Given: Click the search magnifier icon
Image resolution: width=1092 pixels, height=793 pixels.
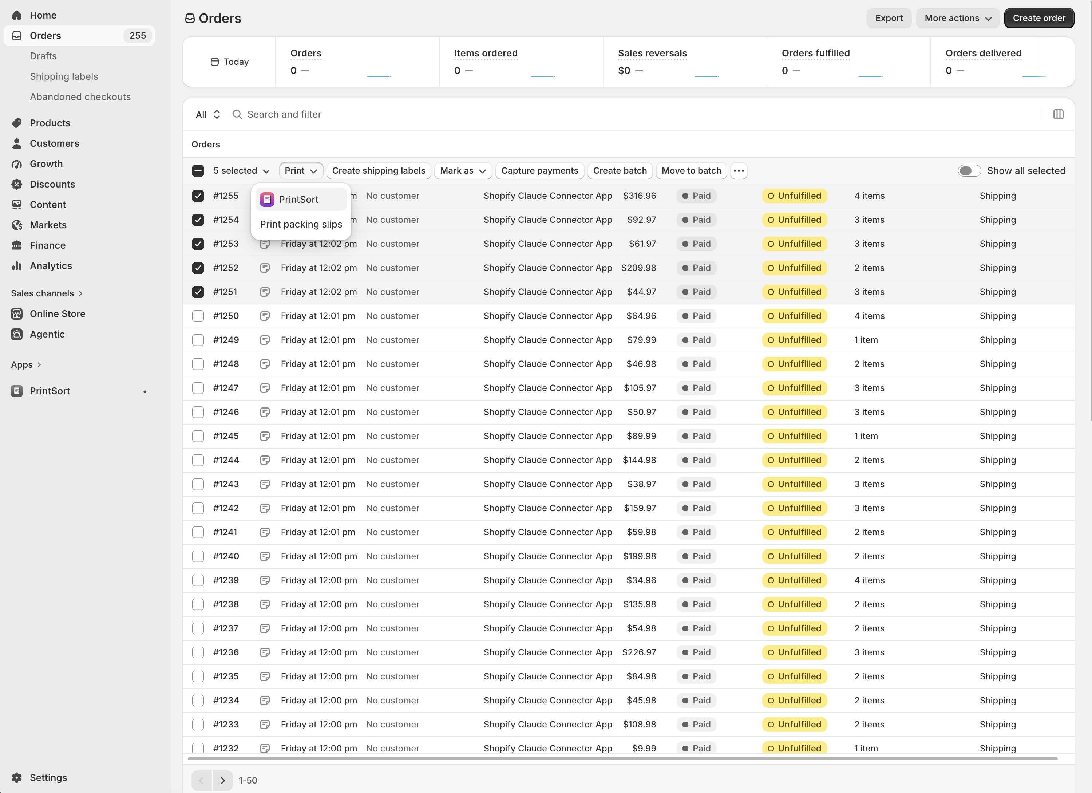Looking at the screenshot, I should point(237,115).
